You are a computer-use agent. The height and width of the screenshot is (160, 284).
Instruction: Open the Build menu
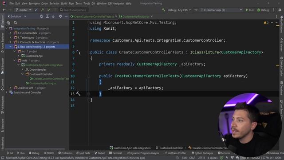click(64, 4)
